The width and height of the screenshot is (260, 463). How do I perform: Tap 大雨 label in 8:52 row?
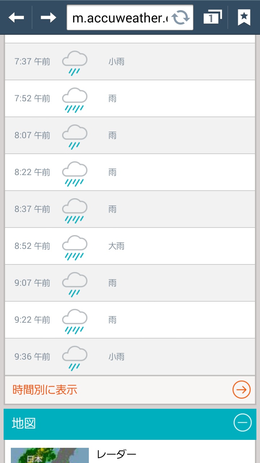[x=116, y=246]
